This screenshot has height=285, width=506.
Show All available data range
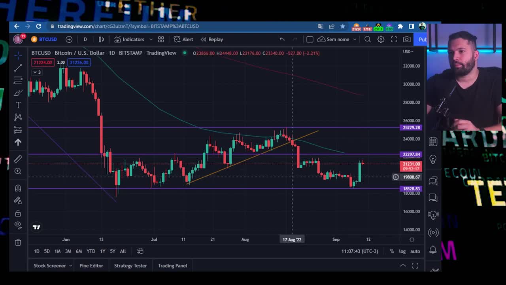click(x=123, y=251)
